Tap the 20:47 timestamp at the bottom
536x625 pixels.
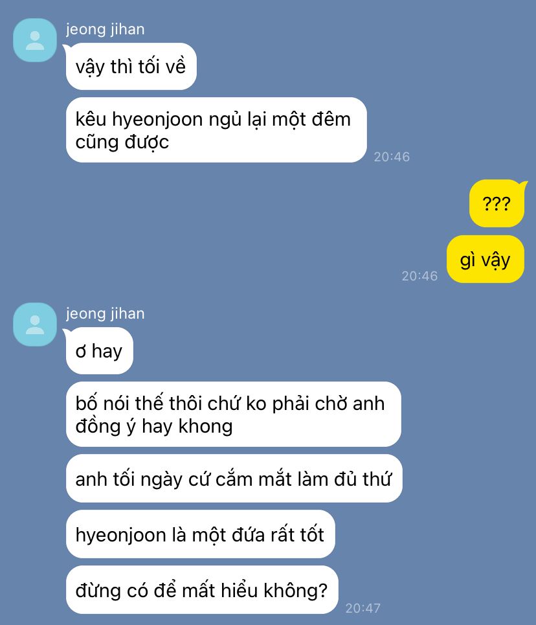click(363, 608)
